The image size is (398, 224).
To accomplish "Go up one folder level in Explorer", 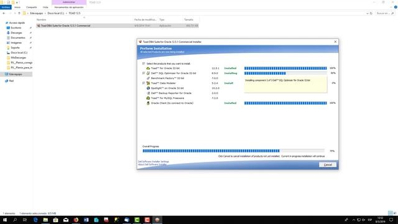I will [x=19, y=13].
